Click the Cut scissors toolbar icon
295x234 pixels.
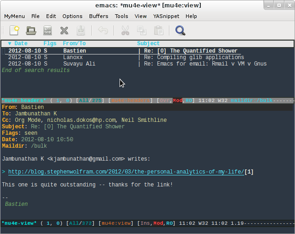(125, 30)
